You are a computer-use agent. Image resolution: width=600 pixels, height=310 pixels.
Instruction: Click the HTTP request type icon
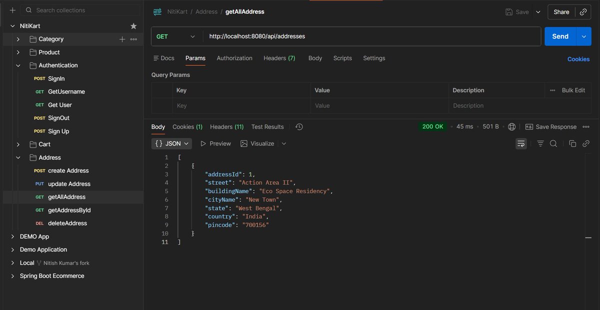coord(157,12)
